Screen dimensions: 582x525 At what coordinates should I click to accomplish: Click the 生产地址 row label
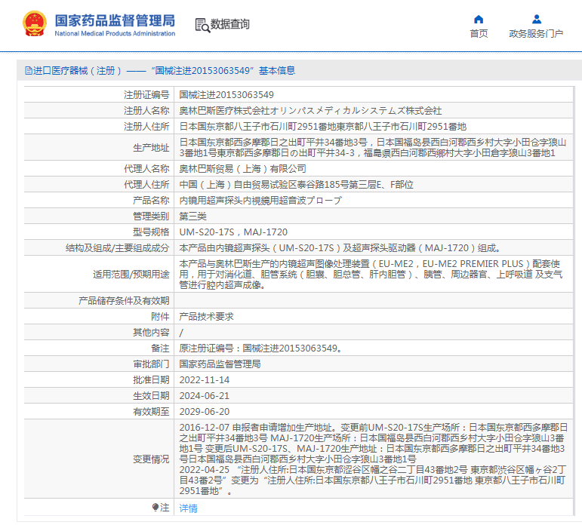coord(151,148)
